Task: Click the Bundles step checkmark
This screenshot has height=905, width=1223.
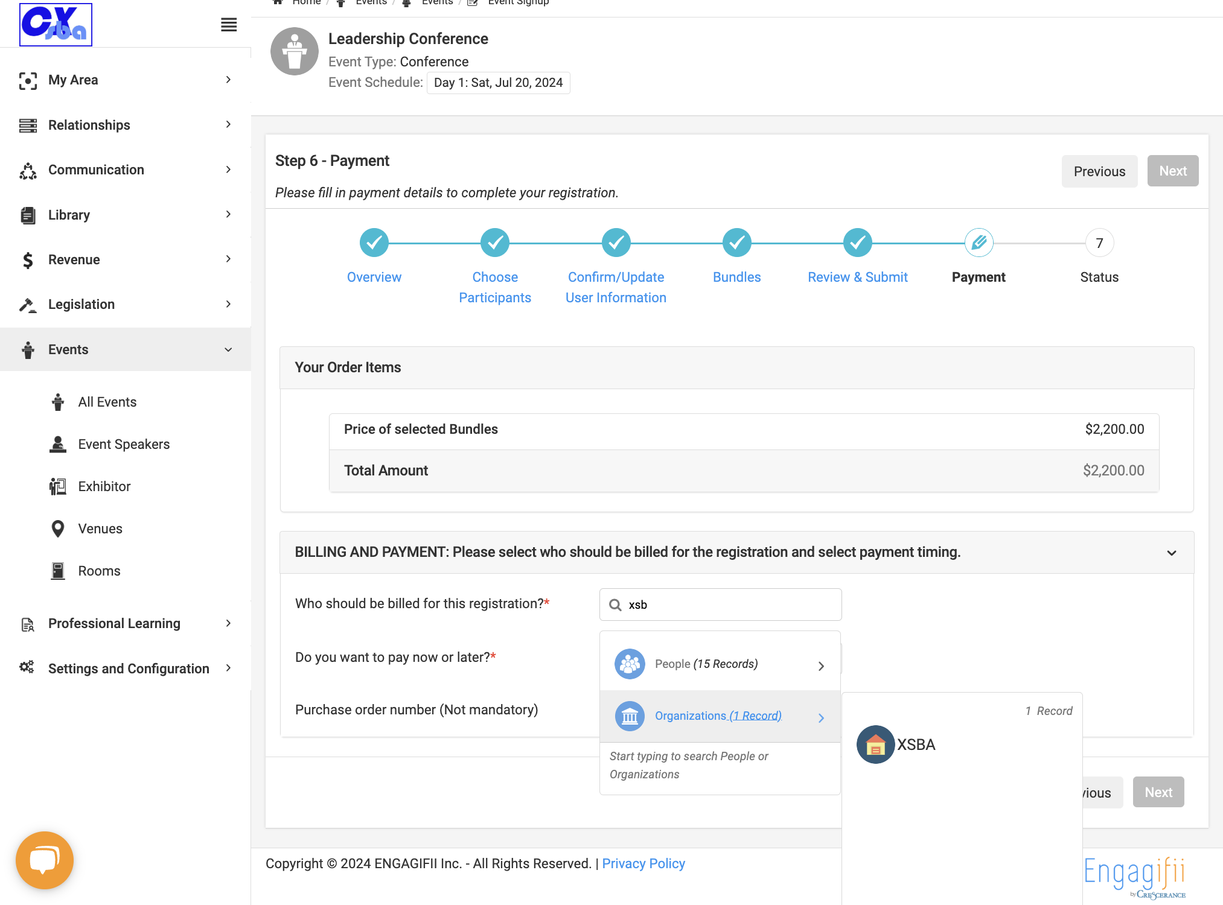Action: coord(737,243)
